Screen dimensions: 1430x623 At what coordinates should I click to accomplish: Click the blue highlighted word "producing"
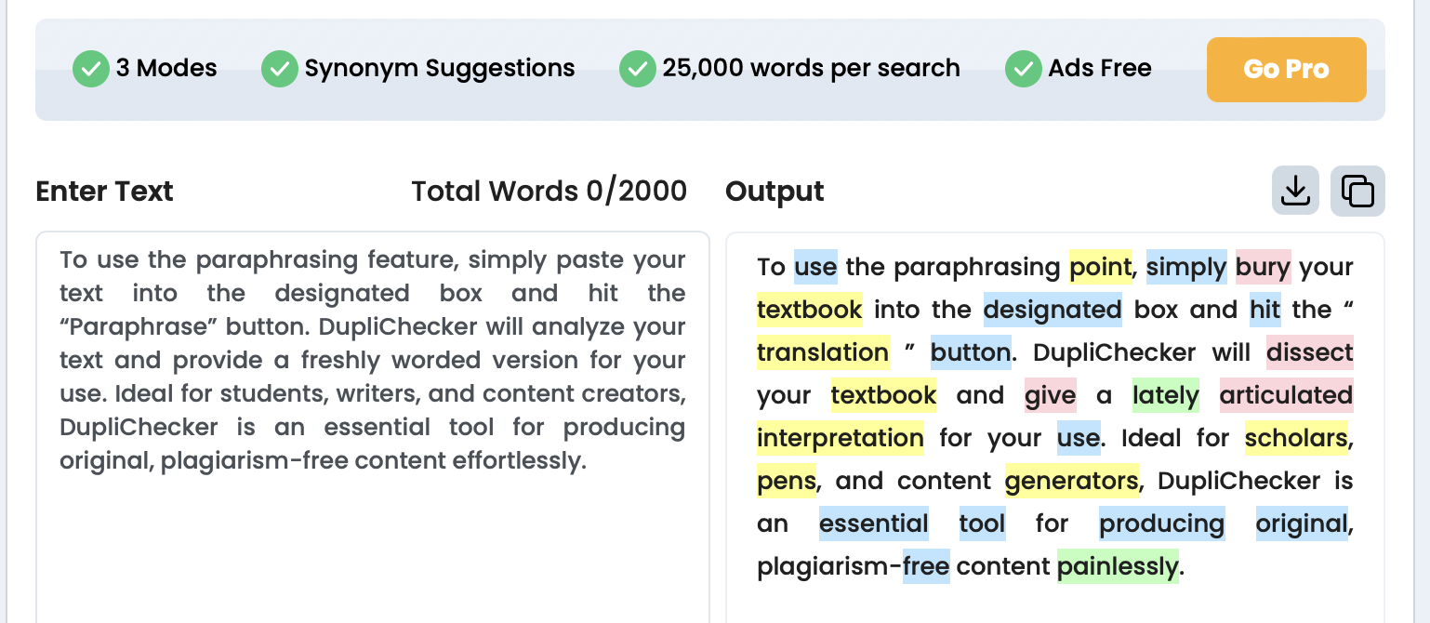click(1162, 524)
